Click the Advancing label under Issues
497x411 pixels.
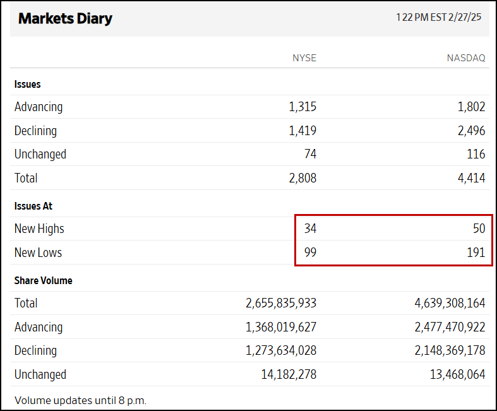(39, 107)
